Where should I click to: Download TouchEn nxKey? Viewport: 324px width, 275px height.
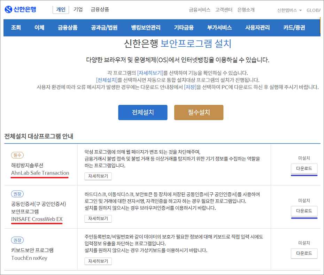[x=304, y=253]
